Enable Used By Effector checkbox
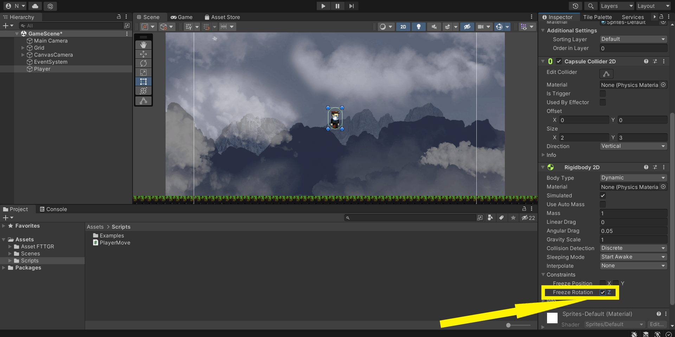This screenshot has height=337, width=675. tap(603, 102)
